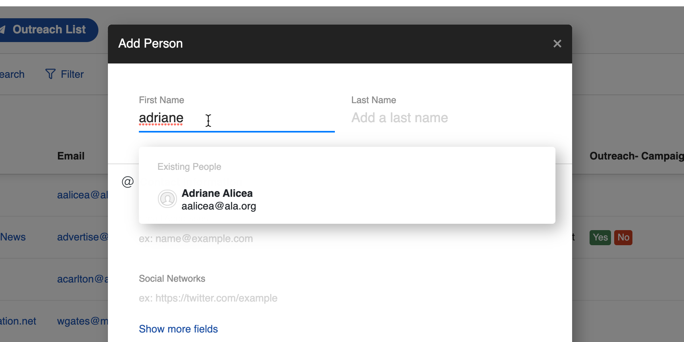Open the wgates@ email link in table

point(82,321)
